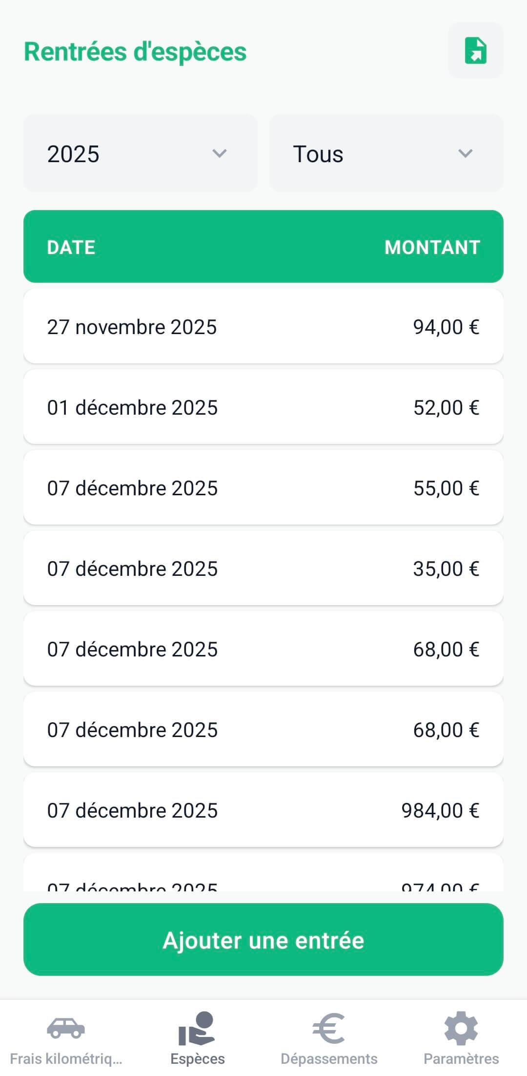The width and height of the screenshot is (527, 1076).
Task: Expand the Tous filter dropdown
Action: tap(386, 153)
